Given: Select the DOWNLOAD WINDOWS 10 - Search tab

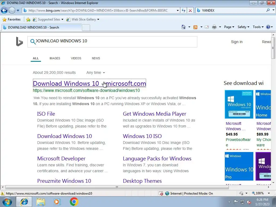Looking at the screenshot, I should pos(42,27).
